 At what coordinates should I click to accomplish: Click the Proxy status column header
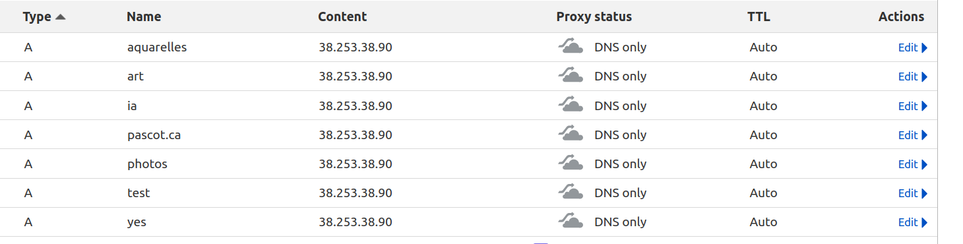(594, 17)
